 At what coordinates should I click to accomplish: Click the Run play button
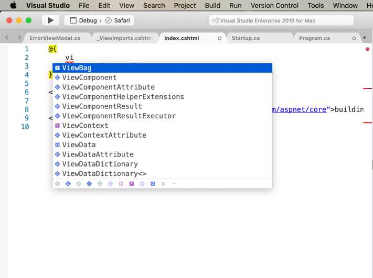click(50, 20)
